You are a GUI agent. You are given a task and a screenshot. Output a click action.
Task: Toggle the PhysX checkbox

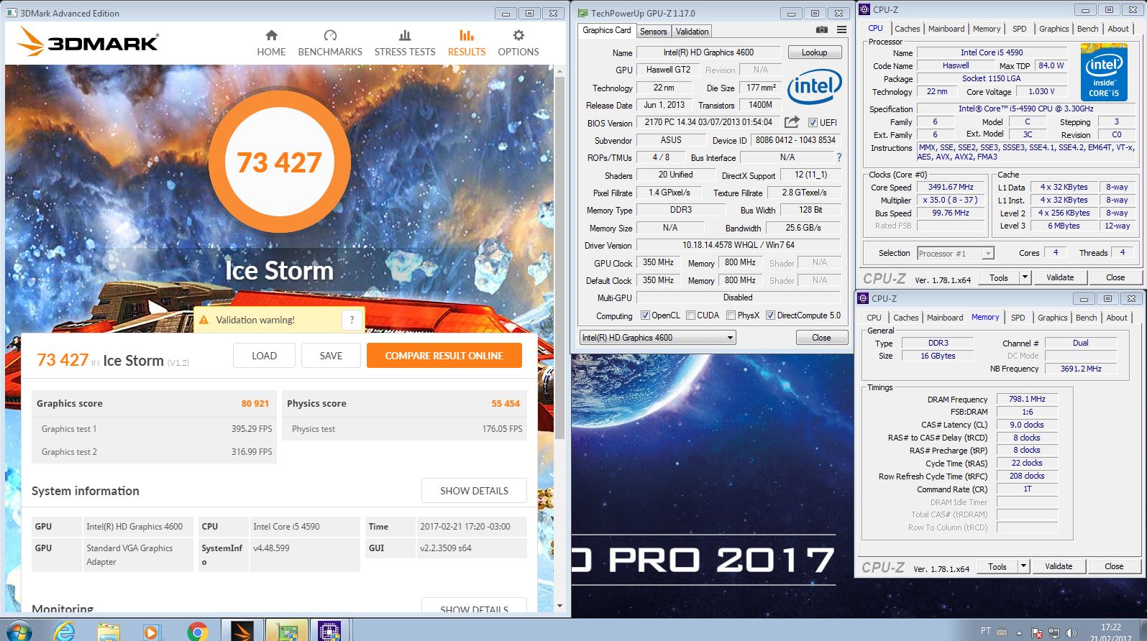click(x=731, y=315)
